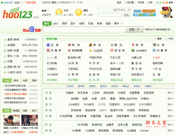Open the 京东商城 link
This screenshot has width=175, height=135.
click(x=52, y=80)
